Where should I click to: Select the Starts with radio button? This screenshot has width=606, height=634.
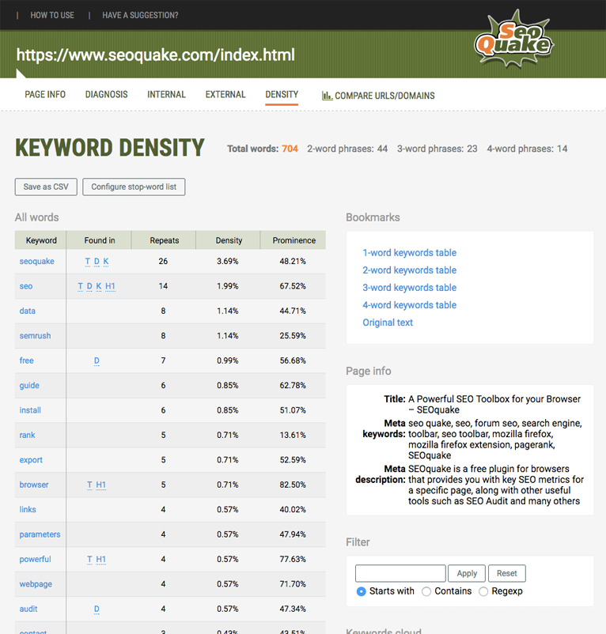coord(362,591)
